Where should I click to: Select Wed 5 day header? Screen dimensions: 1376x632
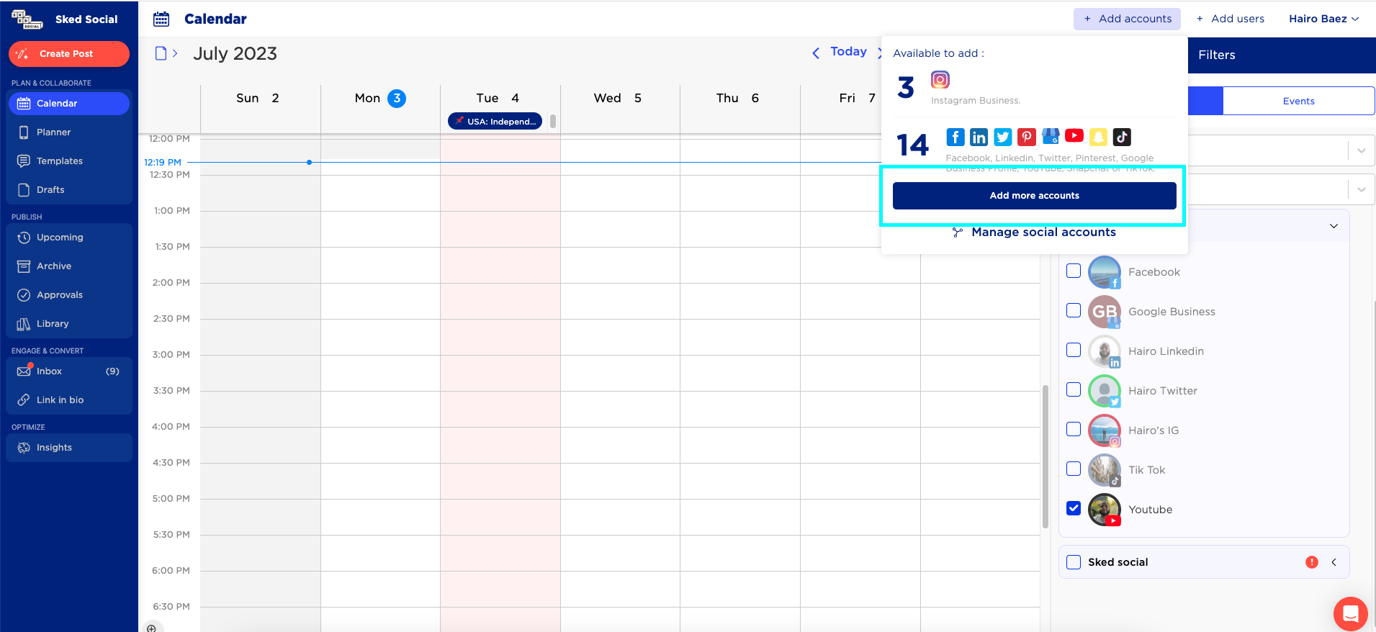coord(618,99)
